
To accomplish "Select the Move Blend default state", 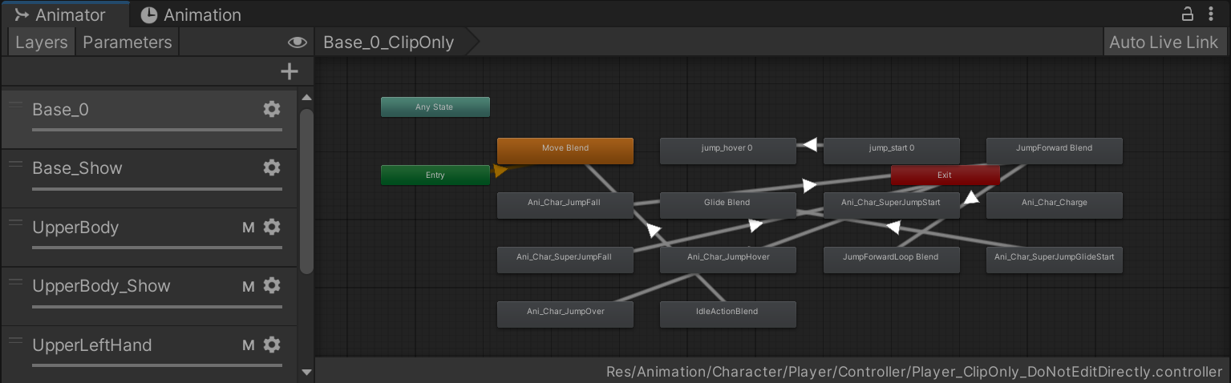I will click(x=565, y=151).
